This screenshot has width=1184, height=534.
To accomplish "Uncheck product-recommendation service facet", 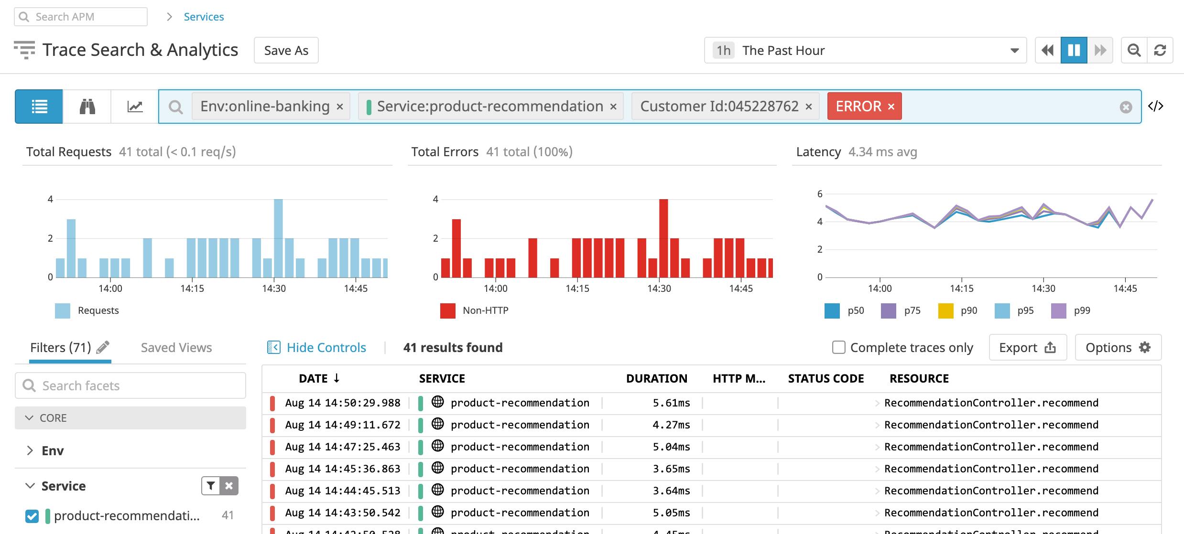I will (32, 516).
